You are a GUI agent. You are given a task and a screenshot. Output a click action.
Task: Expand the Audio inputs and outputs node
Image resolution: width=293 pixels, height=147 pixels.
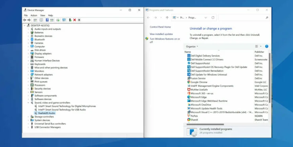click(28, 29)
